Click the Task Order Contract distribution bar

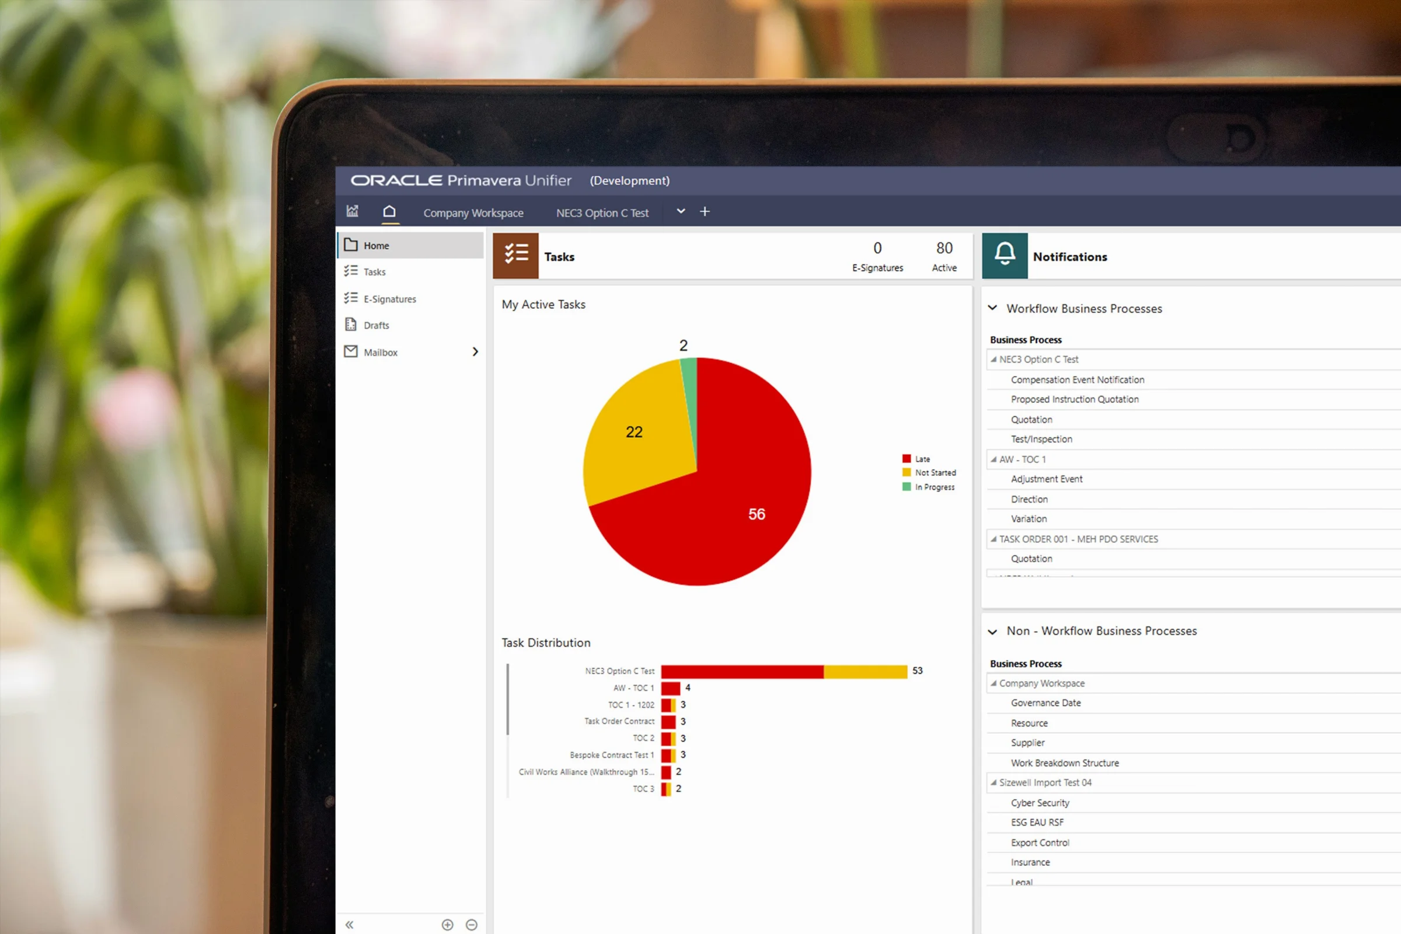coord(668,722)
